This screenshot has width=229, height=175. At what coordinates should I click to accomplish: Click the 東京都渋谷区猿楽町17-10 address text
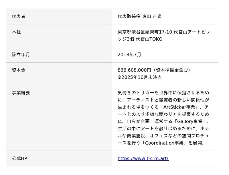click(145, 32)
